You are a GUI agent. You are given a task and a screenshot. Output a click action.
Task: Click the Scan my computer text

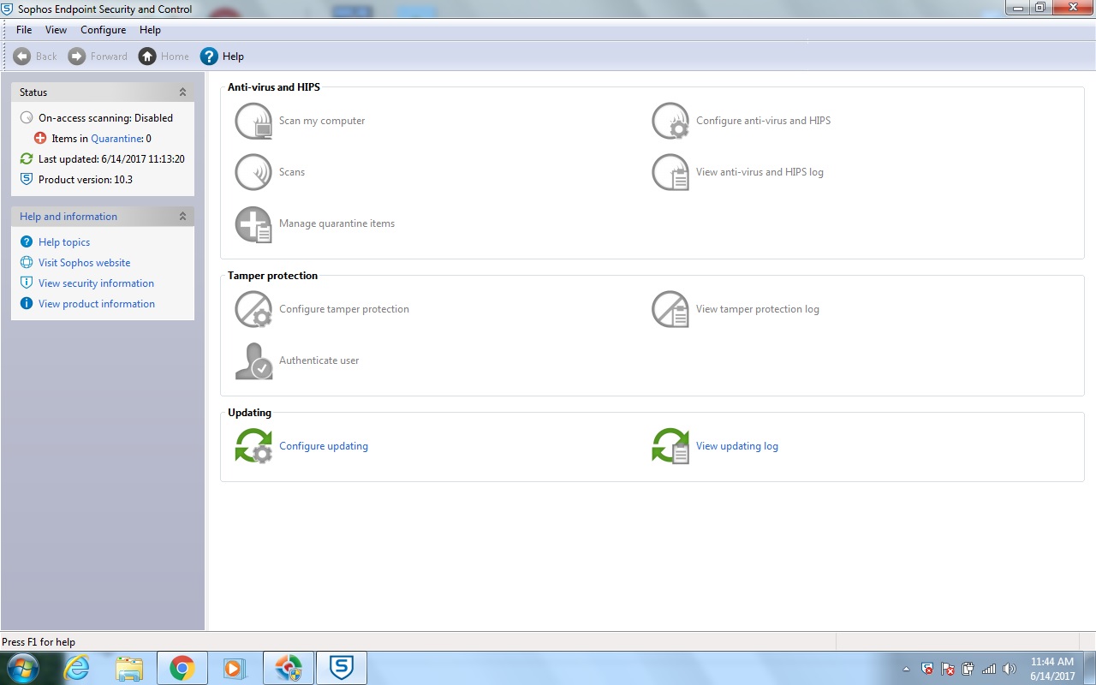(322, 121)
